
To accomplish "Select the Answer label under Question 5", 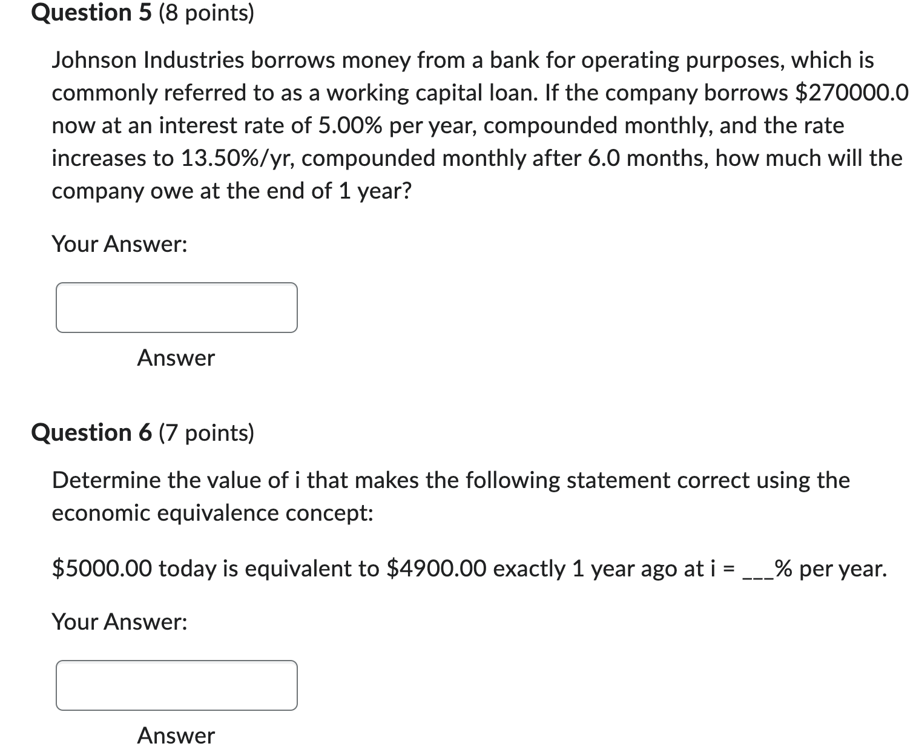I will pyautogui.click(x=175, y=358).
